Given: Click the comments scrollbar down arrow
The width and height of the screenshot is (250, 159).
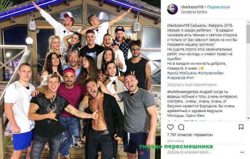Looking at the screenshot, I should click(x=248, y=118).
